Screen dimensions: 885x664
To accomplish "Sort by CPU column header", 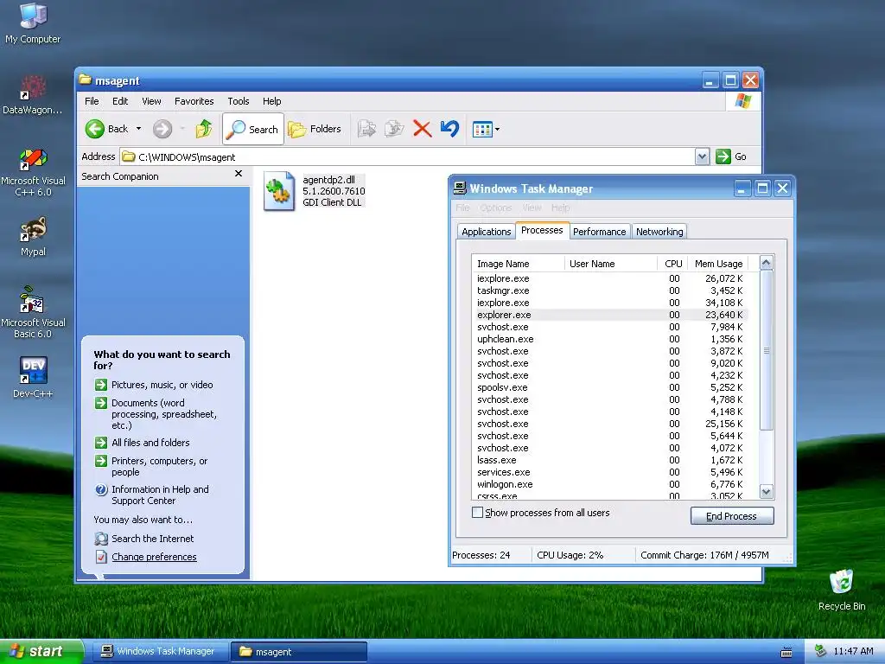I will 672,264.
